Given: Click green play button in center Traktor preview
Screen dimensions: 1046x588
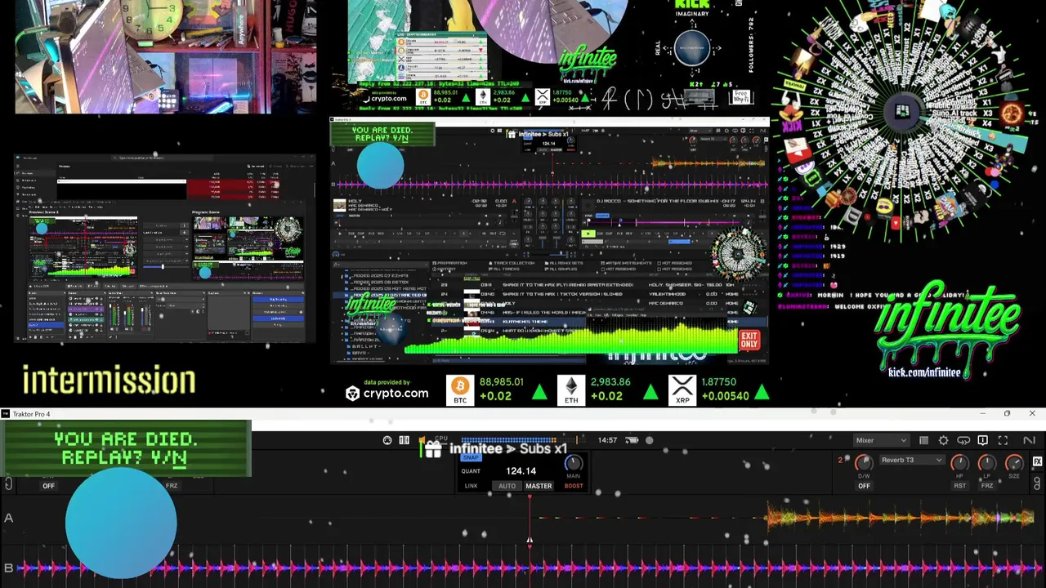Looking at the screenshot, I should [588, 234].
